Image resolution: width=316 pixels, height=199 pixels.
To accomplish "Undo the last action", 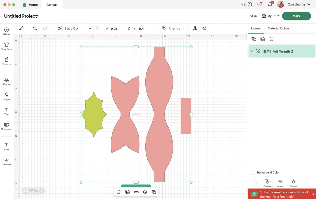I will click(x=35, y=28).
